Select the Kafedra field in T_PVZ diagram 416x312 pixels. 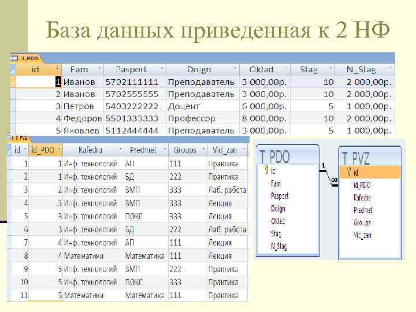[362, 198]
